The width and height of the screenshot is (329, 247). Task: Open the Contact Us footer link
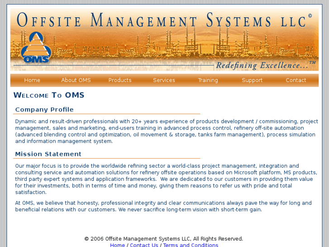click(144, 245)
